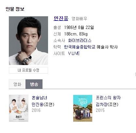The height and width of the screenshot is (133, 136).
Task: Visit the V LIVE site link
Action: 74,53
